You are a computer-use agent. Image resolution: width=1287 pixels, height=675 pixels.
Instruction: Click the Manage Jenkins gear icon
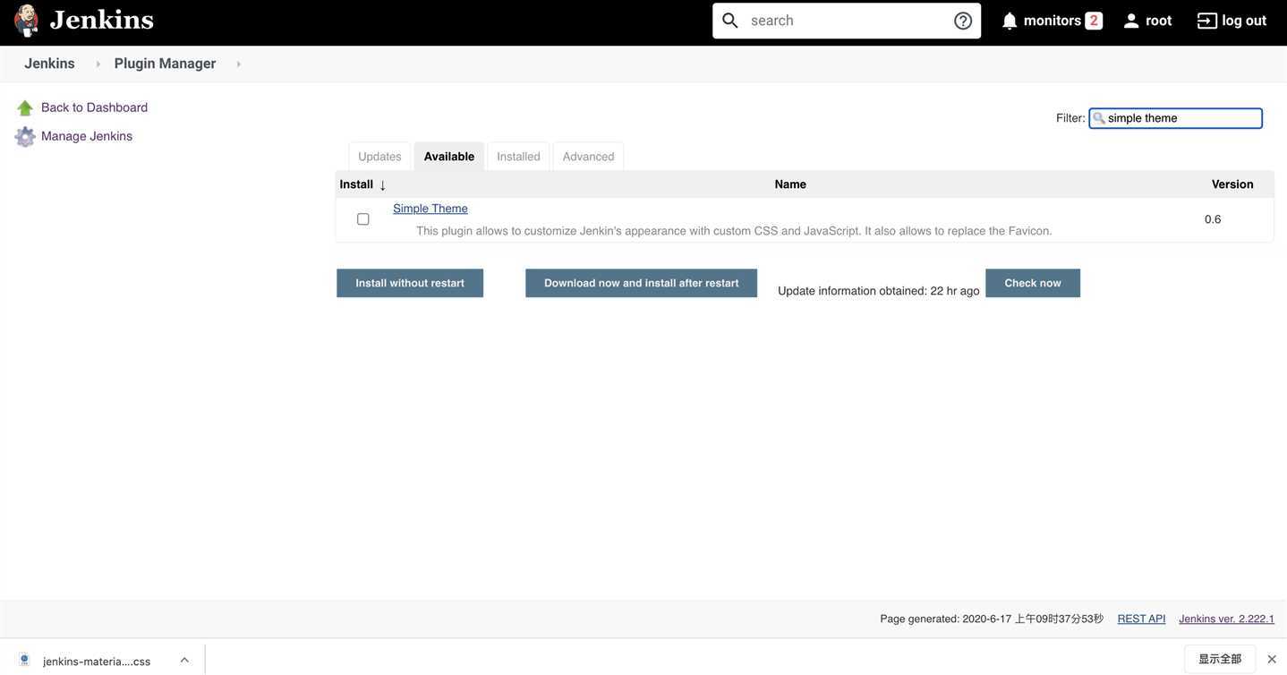tap(25, 137)
